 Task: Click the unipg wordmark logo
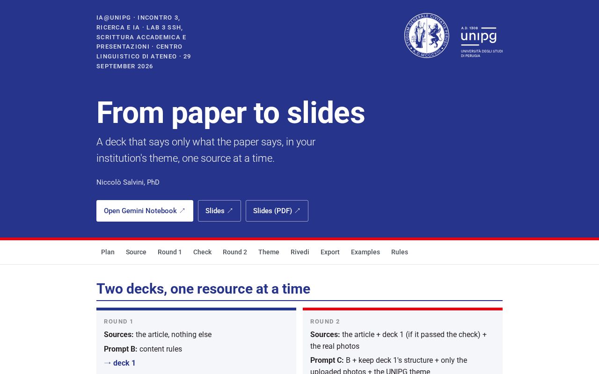pyautogui.click(x=482, y=42)
